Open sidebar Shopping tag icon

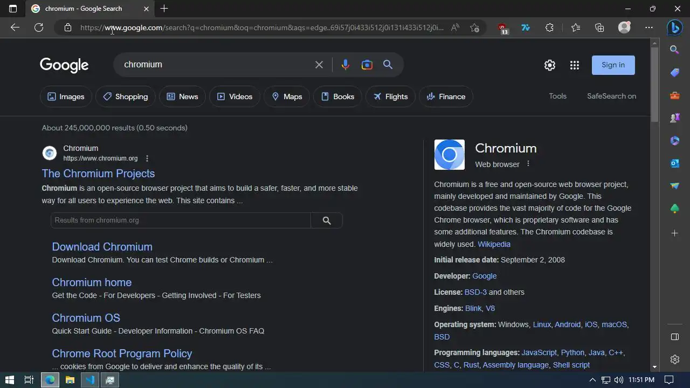(x=674, y=72)
